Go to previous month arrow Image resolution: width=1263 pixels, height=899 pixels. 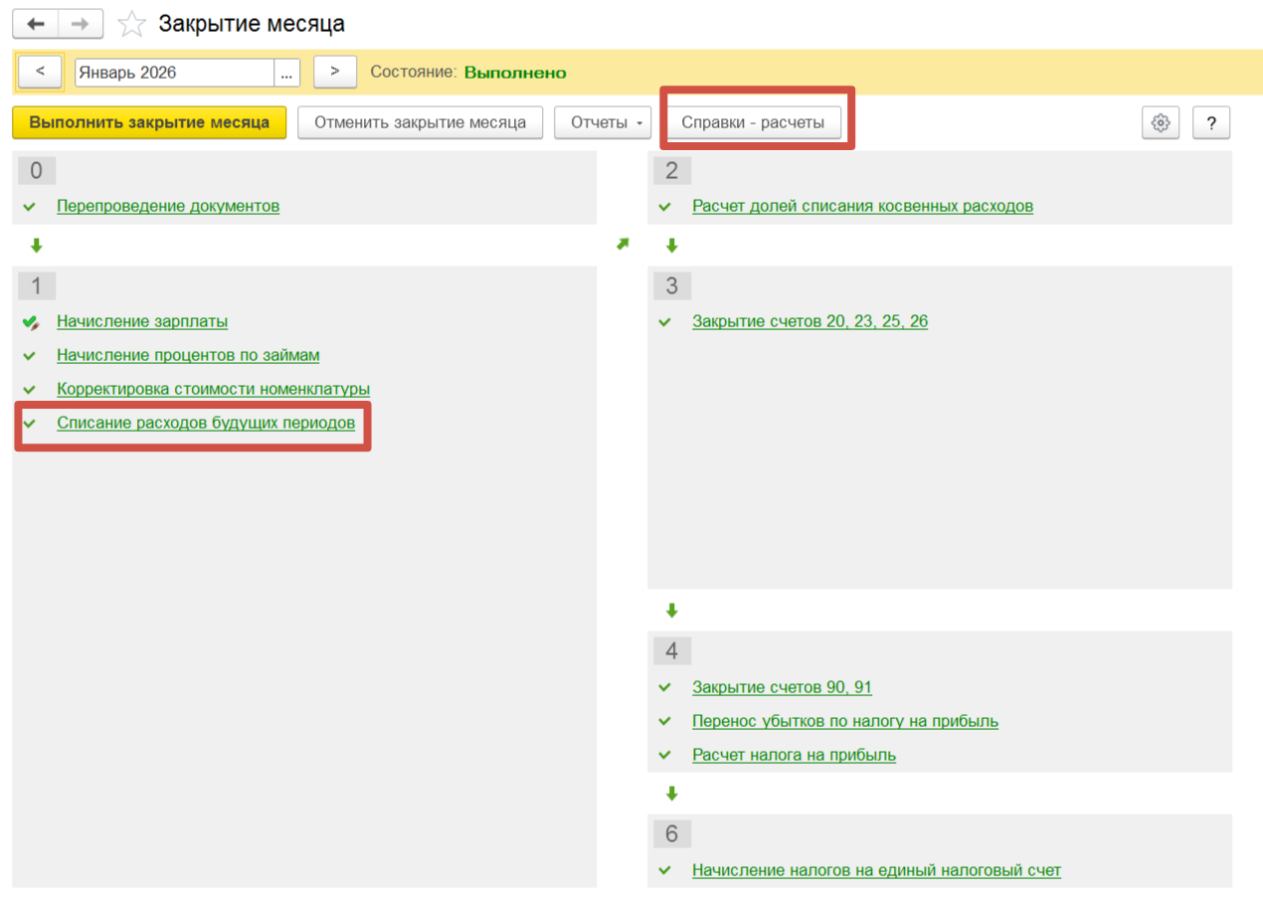[41, 72]
